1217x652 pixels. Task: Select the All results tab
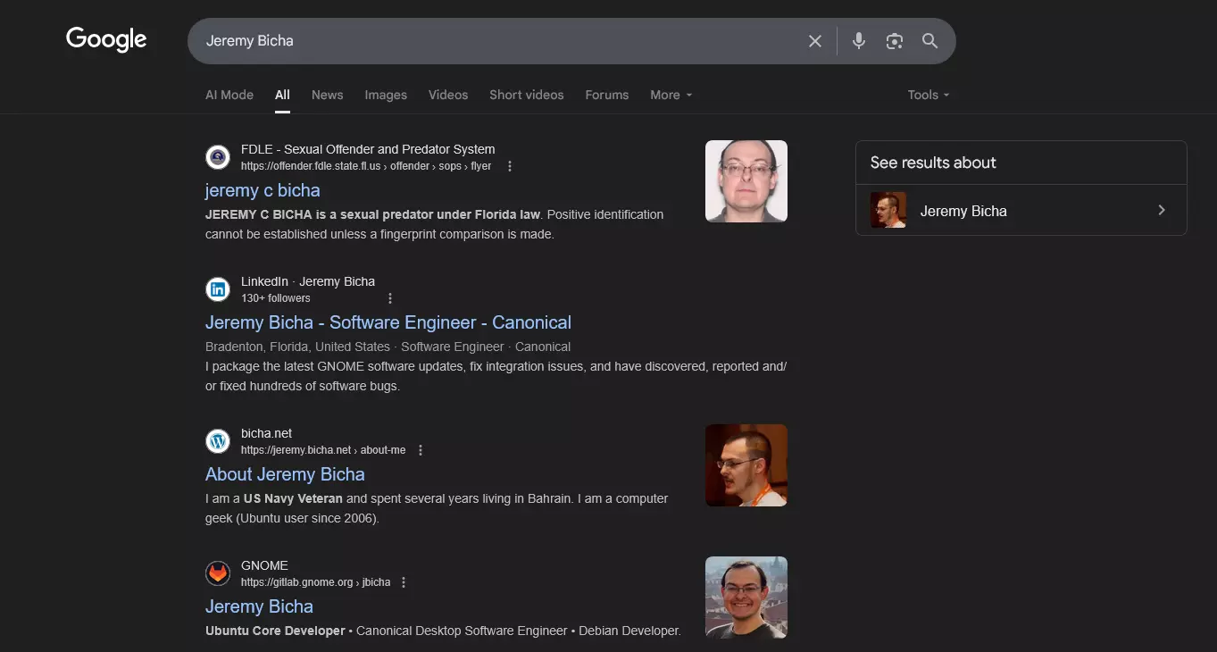(282, 95)
